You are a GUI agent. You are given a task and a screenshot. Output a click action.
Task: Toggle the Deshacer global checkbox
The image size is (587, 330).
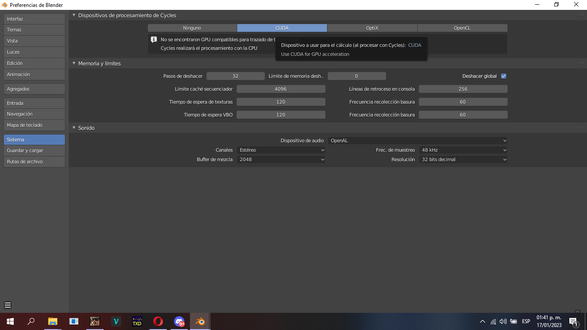point(504,76)
